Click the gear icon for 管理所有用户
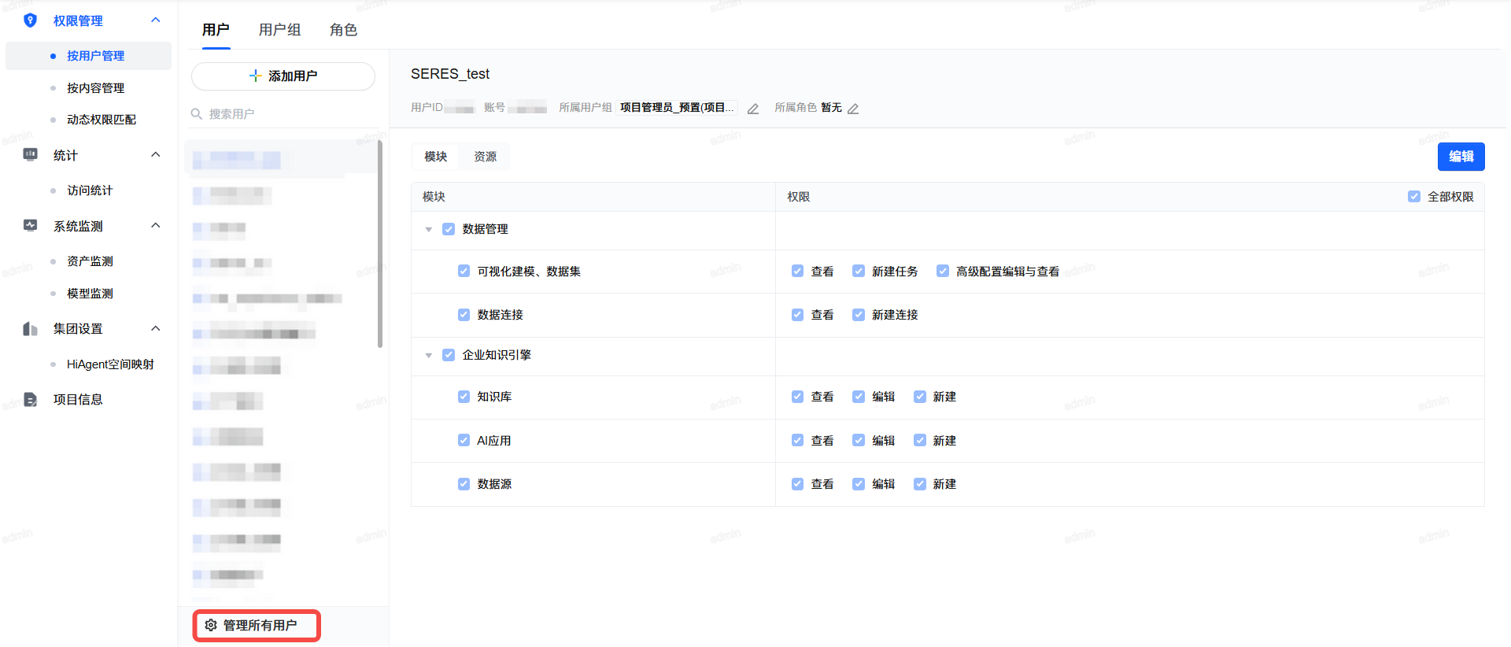 211,626
